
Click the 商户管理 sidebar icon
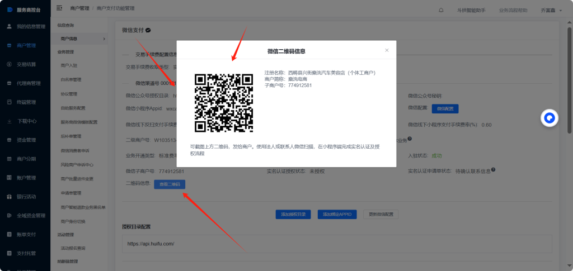click(x=10, y=46)
